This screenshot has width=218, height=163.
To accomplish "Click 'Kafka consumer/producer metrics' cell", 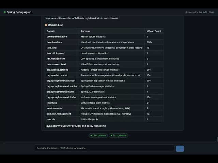I will click(112, 97).
